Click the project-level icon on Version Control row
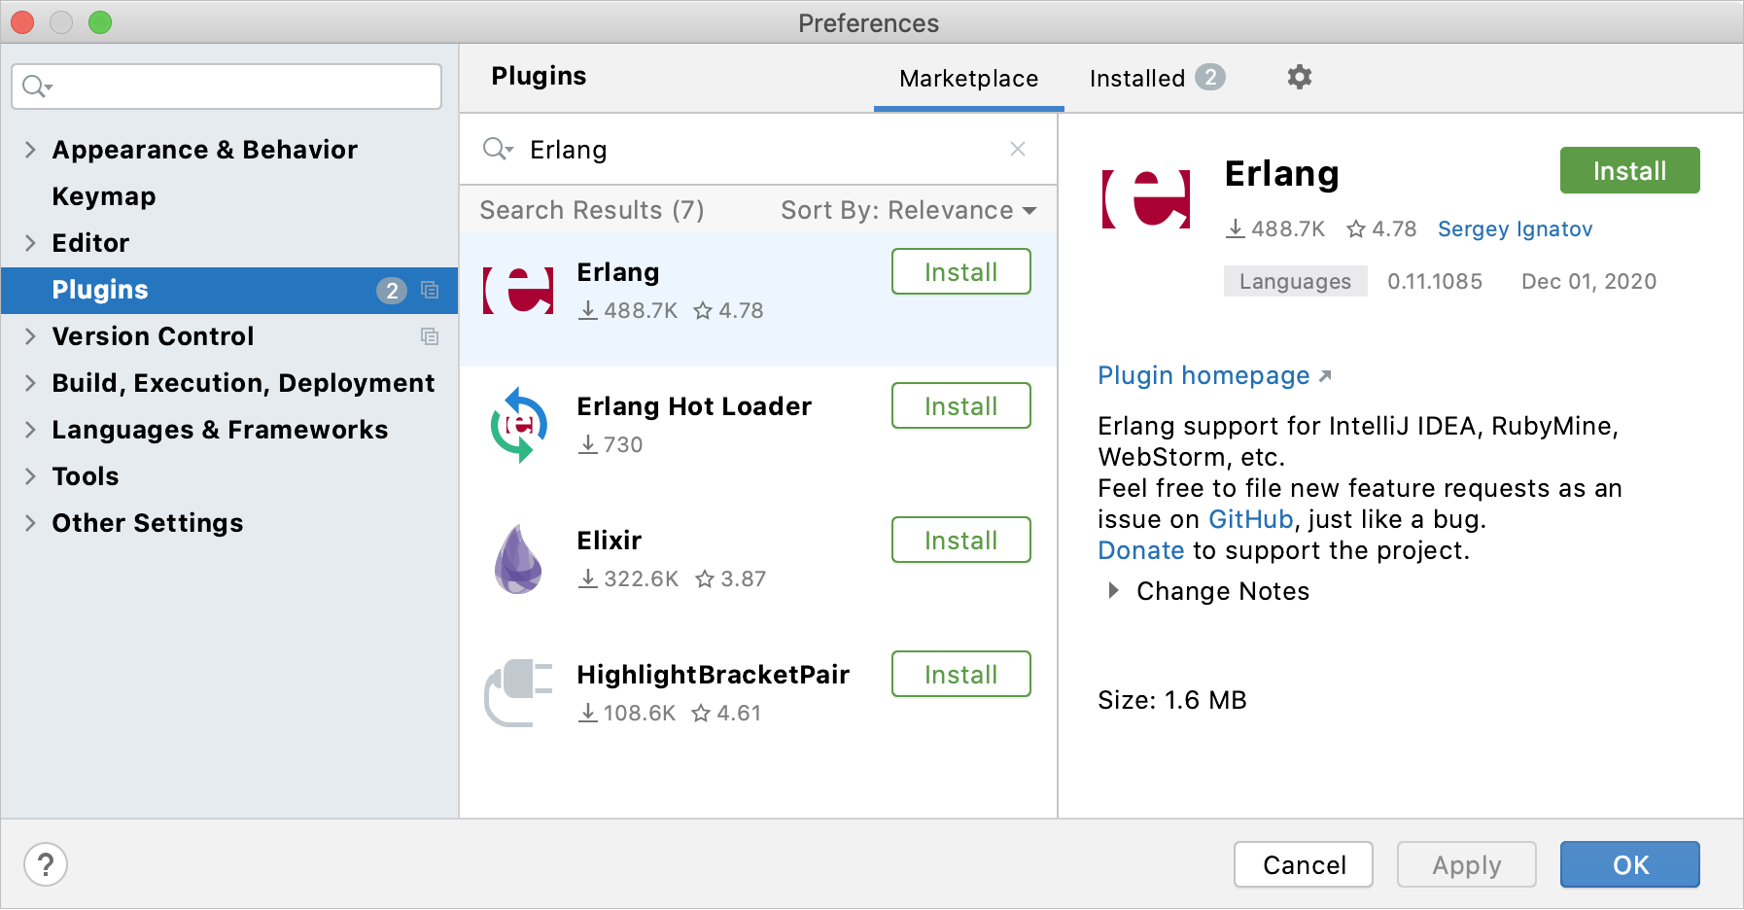The width and height of the screenshot is (1744, 910). pyautogui.click(x=430, y=336)
